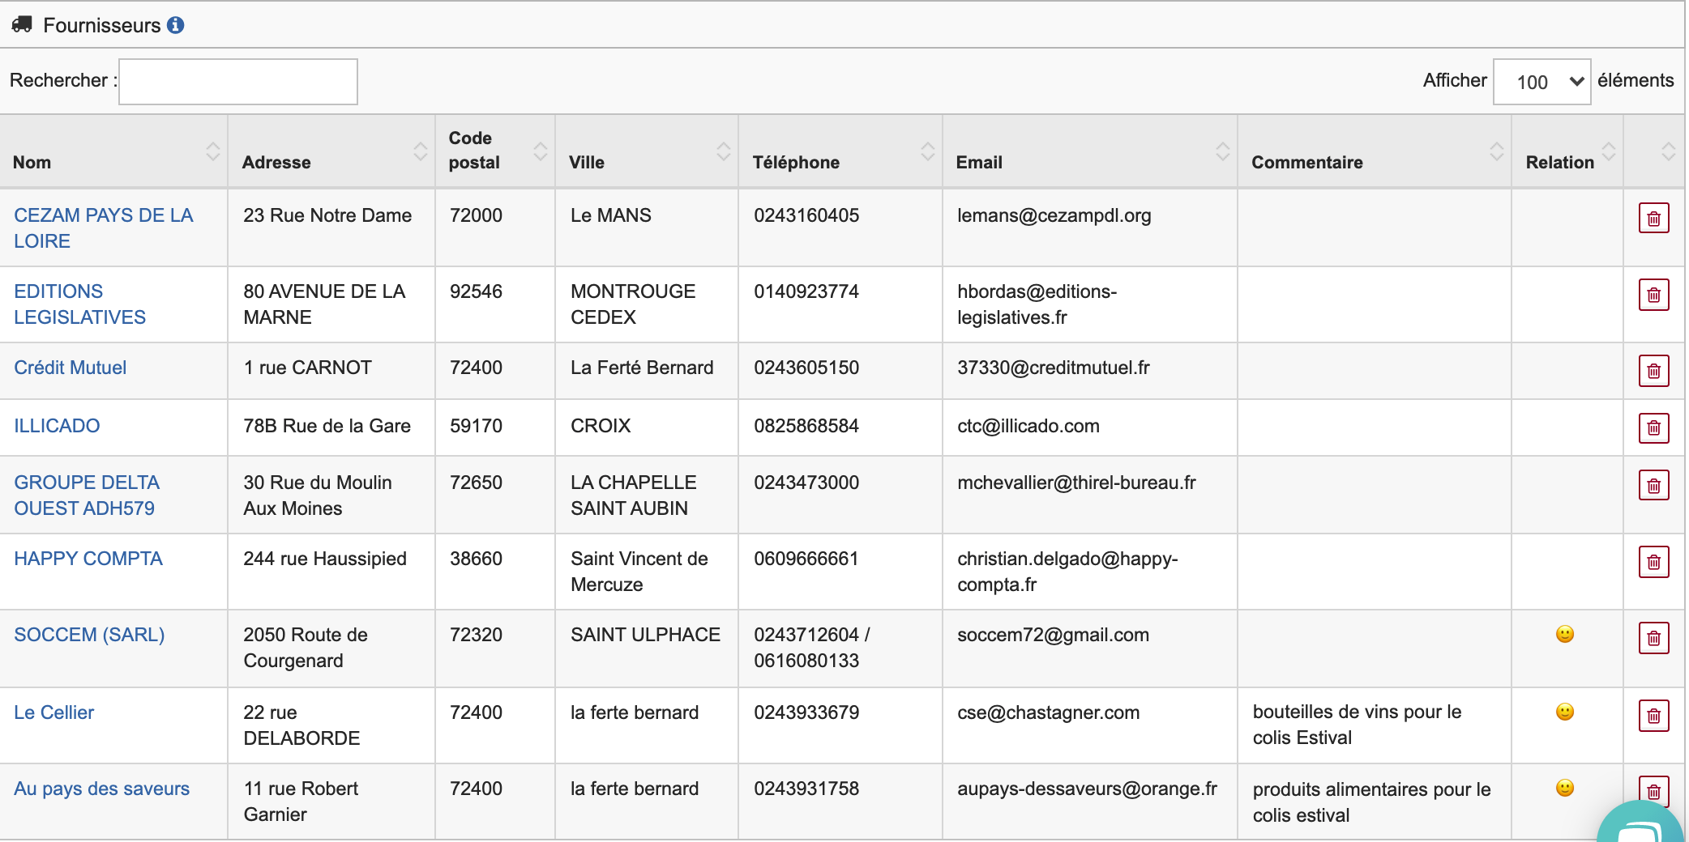Image resolution: width=1689 pixels, height=842 pixels.
Task: Open the Au pays des saveurs link
Action: point(101,789)
